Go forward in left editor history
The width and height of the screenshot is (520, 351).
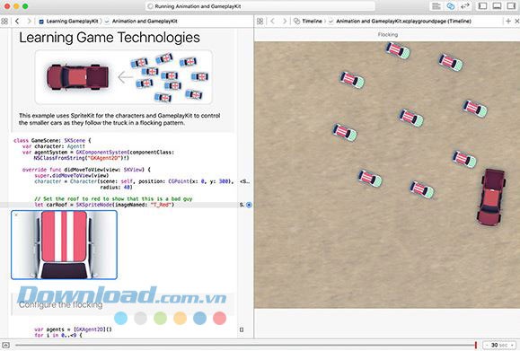(29, 22)
